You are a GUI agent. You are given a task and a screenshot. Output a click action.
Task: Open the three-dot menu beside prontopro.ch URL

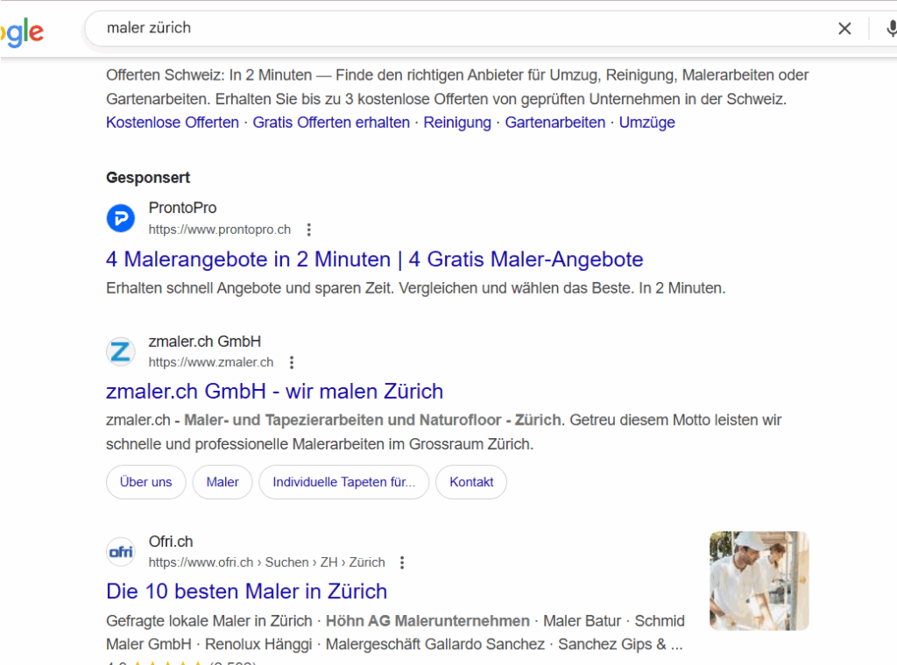click(309, 230)
